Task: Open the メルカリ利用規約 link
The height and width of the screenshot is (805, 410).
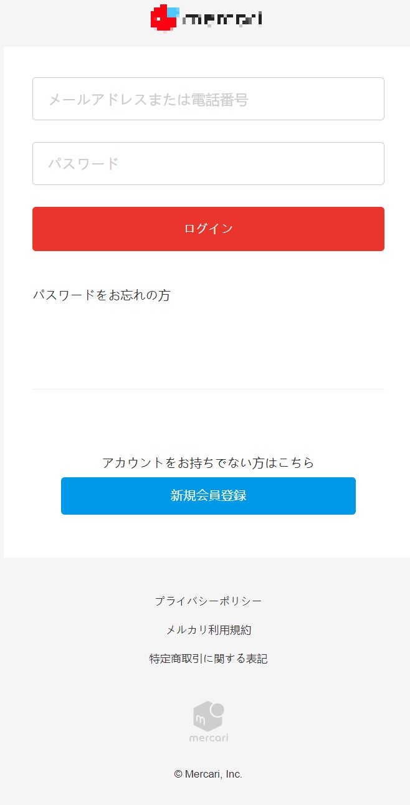Action: pos(208,630)
